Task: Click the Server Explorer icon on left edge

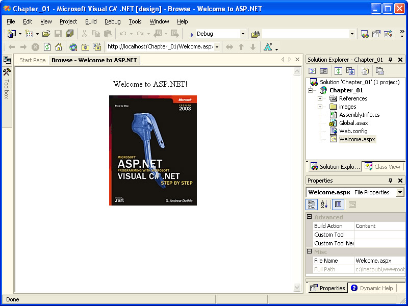Action: pyautogui.click(x=7, y=60)
